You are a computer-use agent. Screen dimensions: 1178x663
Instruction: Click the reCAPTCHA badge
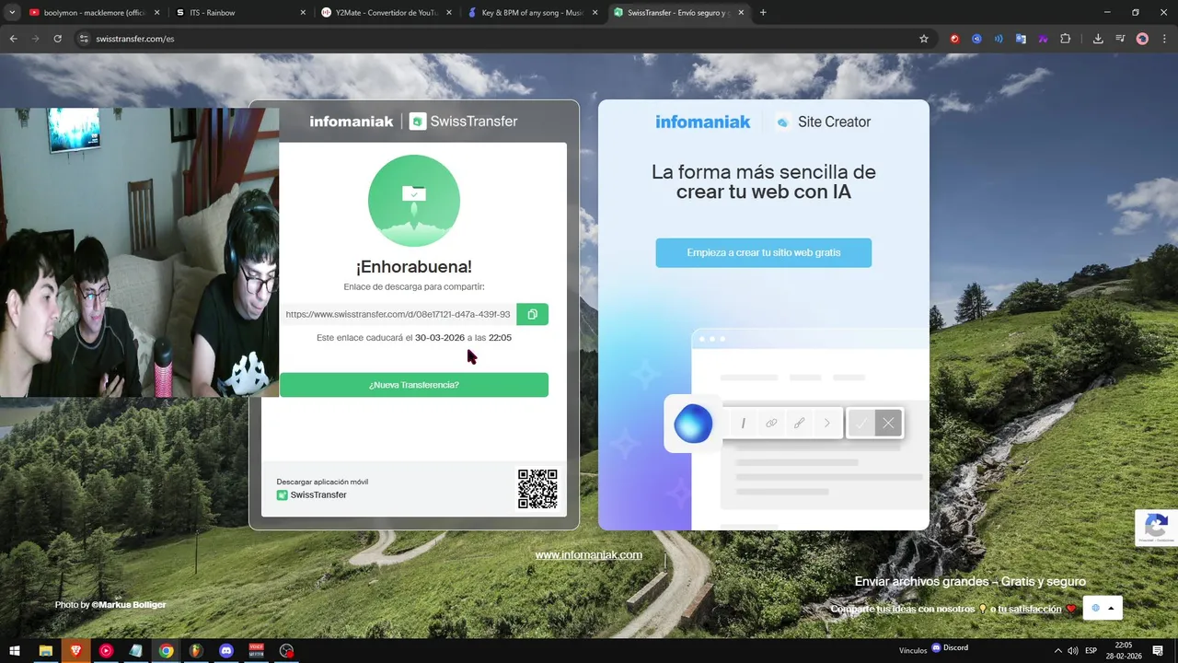click(x=1156, y=528)
